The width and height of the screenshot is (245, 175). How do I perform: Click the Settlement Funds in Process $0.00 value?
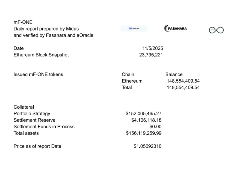click(x=155, y=127)
